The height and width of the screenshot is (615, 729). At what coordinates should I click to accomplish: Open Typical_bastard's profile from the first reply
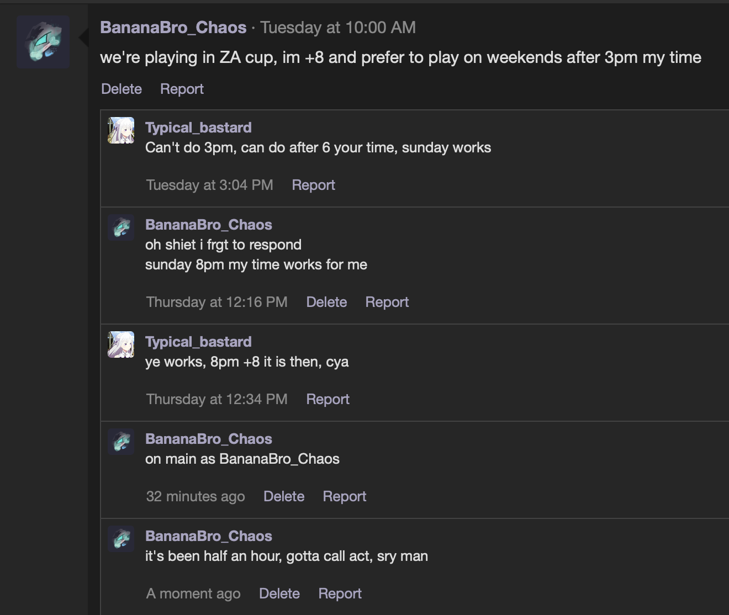click(x=198, y=128)
